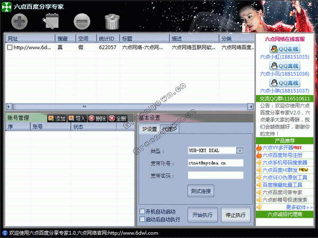Sort by the 搜藏 column header

click(x=65, y=39)
